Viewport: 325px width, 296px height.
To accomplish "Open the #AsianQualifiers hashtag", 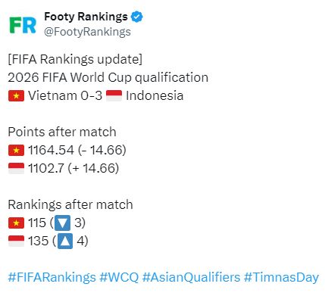I will (x=191, y=277).
